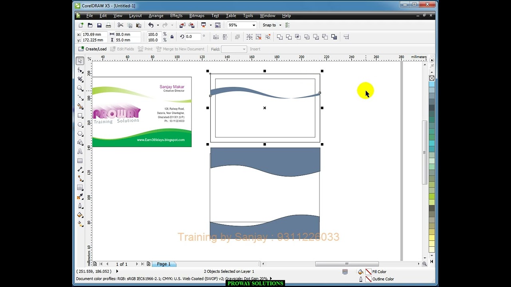Select the Crop tool

(x=80, y=79)
